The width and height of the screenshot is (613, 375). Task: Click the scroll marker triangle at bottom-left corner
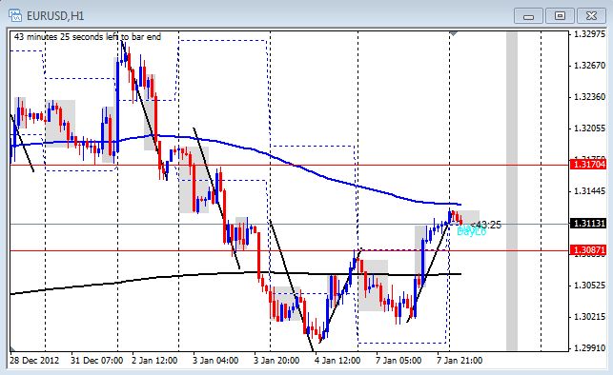pyautogui.click(x=13, y=348)
